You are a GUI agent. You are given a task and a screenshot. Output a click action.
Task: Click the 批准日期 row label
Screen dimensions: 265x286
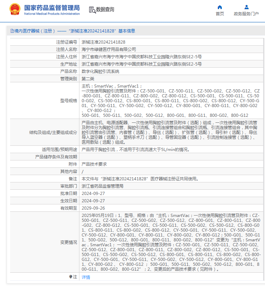(69, 193)
